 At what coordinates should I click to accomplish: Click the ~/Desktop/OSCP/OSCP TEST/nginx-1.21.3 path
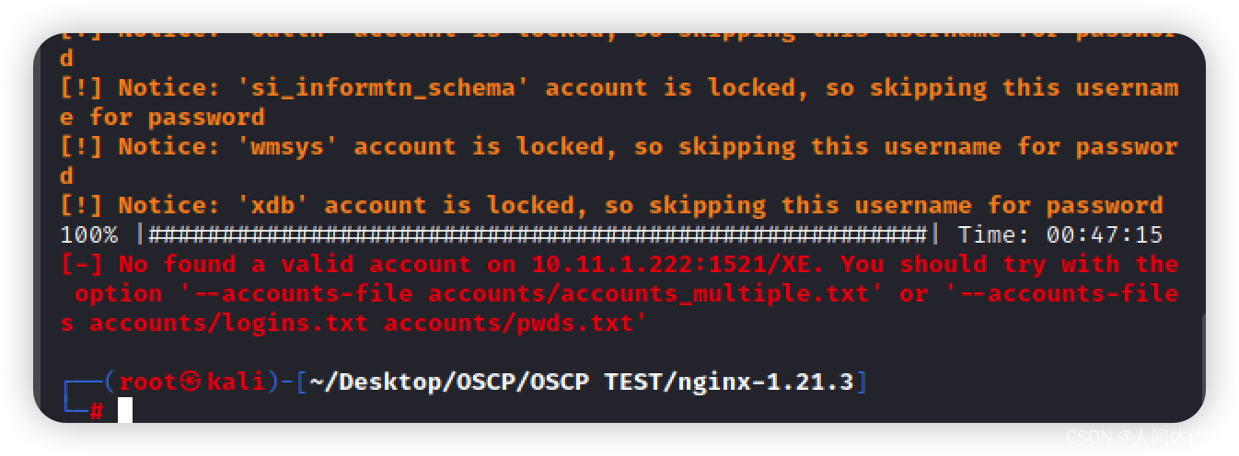coord(582,382)
